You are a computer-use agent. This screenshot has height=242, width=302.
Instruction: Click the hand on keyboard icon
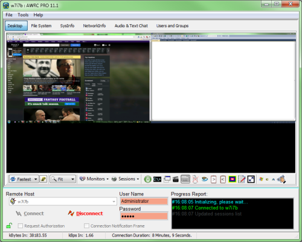[x=281, y=179]
